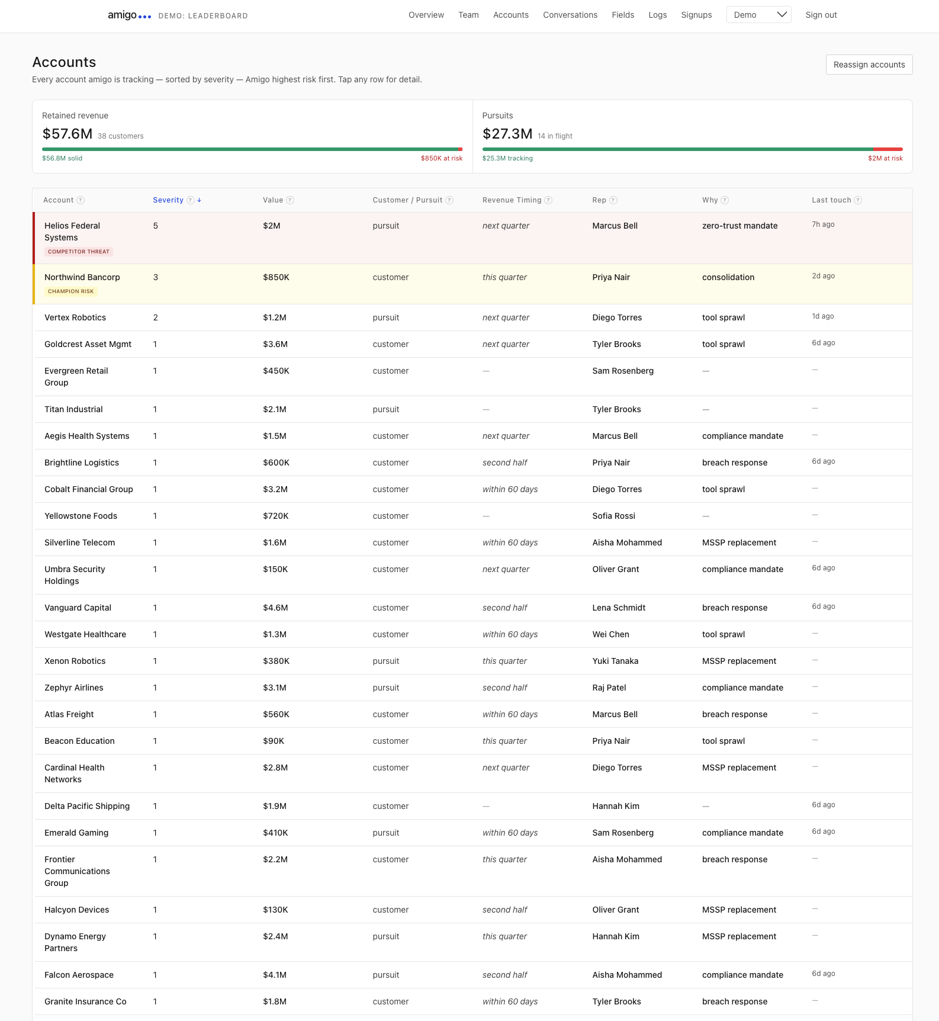Image resolution: width=939 pixels, height=1021 pixels.
Task: Open the Northwind Bancorp account
Action: pyautogui.click(x=472, y=284)
